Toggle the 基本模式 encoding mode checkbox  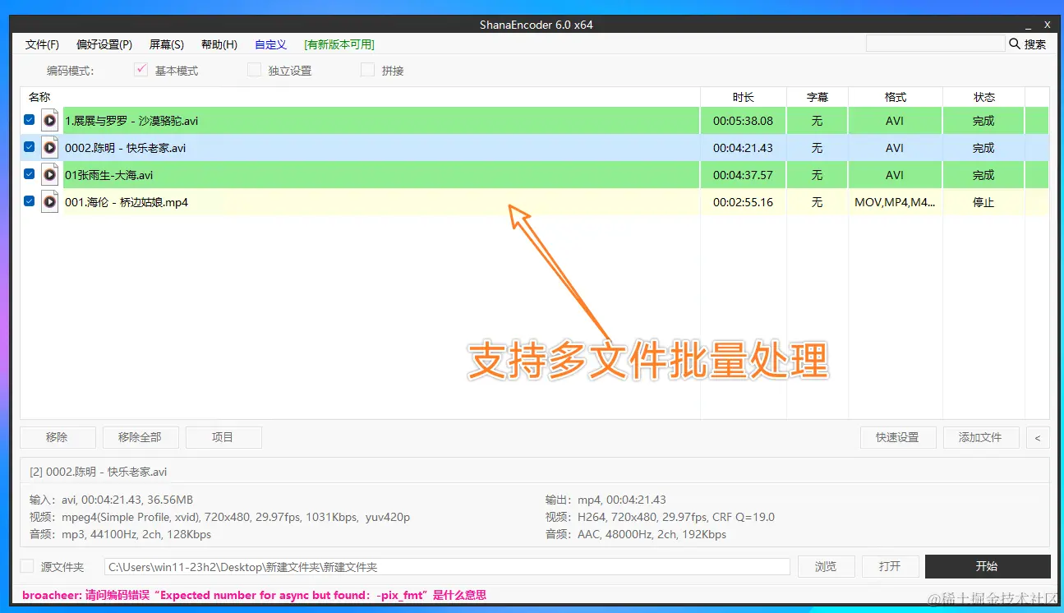pos(140,70)
